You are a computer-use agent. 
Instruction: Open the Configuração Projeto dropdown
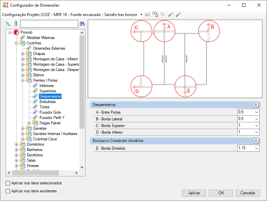click(x=141, y=15)
